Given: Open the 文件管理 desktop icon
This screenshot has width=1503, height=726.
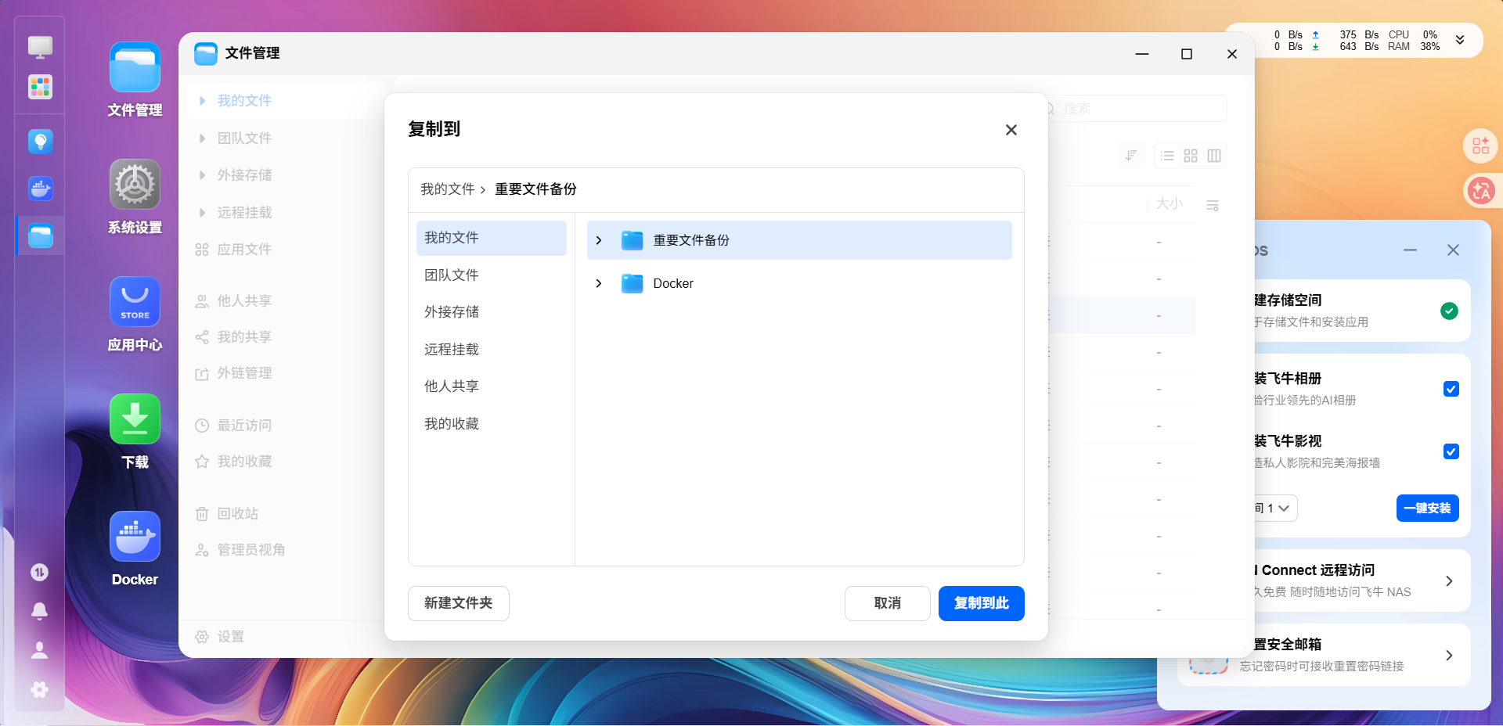Looking at the screenshot, I should 135,67.
